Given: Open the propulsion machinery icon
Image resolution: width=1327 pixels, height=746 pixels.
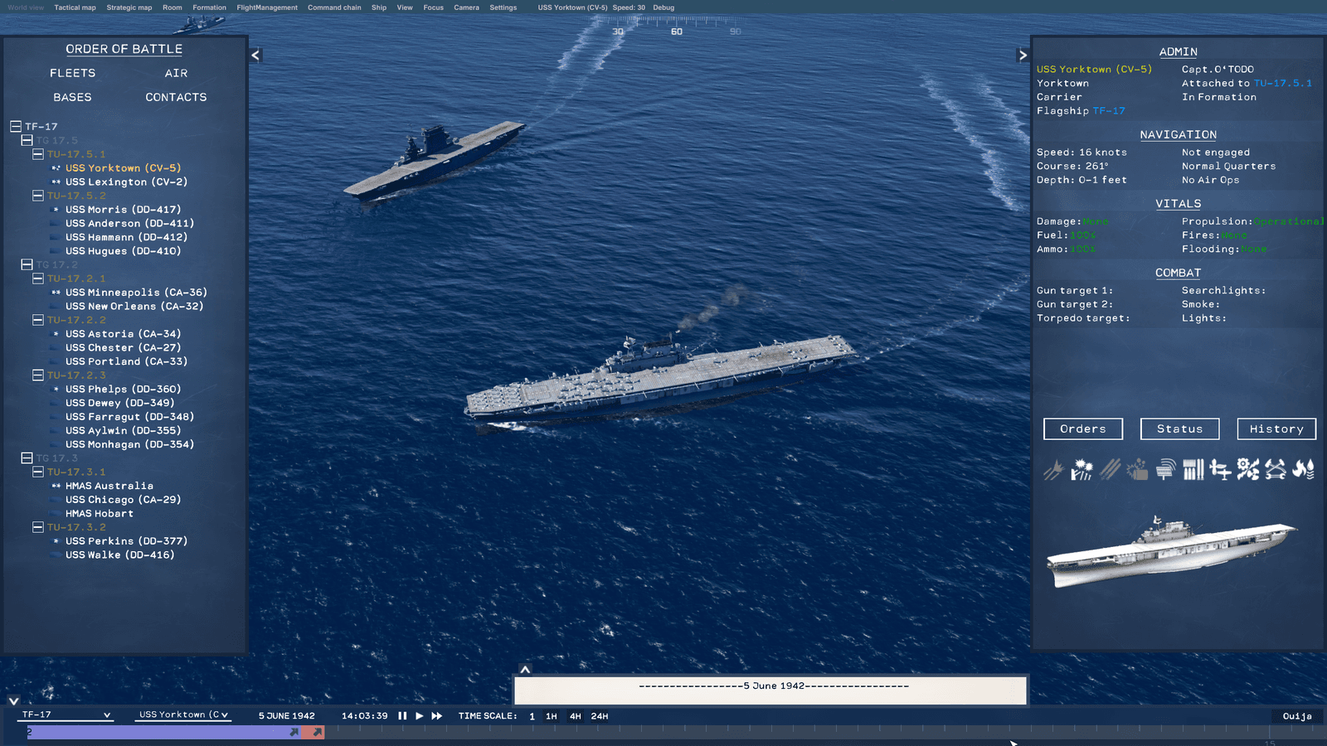Looking at the screenshot, I should (1248, 470).
